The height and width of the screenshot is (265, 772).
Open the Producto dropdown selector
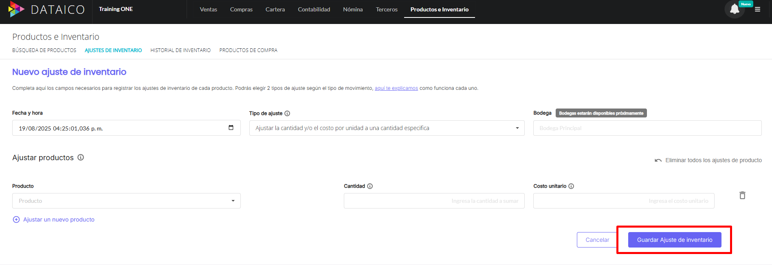(233, 201)
